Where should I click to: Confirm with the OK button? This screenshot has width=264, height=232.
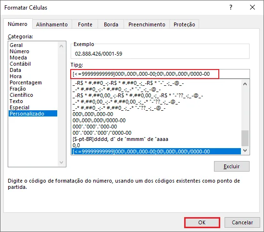(x=202, y=222)
